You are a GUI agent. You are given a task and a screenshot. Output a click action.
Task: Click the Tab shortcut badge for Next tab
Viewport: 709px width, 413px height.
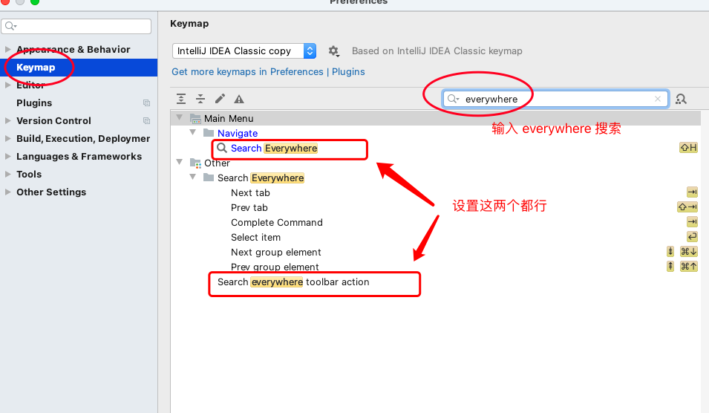click(692, 192)
